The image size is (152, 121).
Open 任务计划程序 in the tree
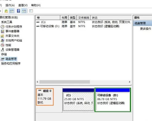[14, 27]
